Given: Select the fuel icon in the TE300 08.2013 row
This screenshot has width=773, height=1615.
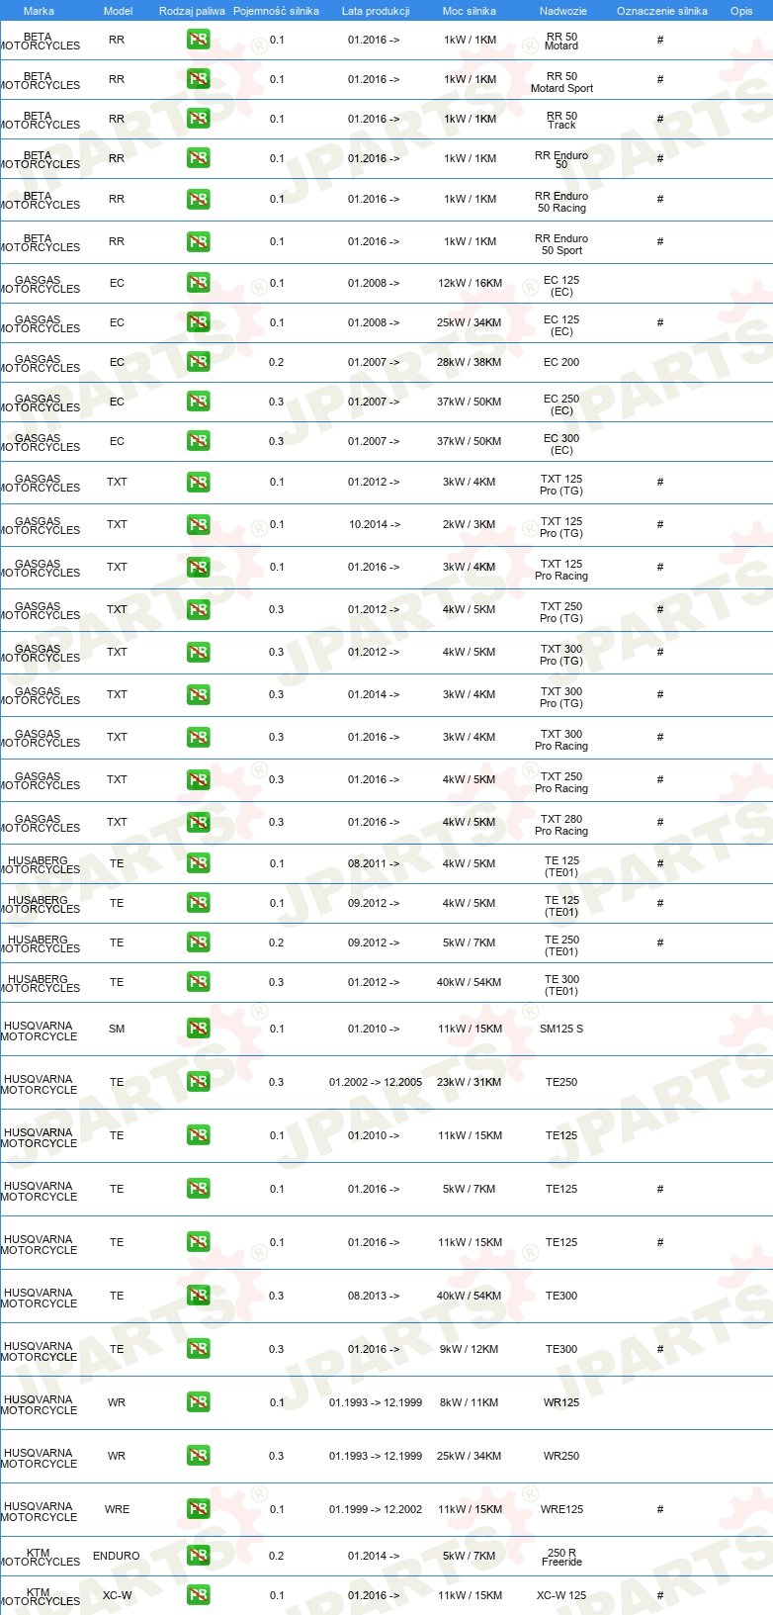Looking at the screenshot, I should point(199,1297).
